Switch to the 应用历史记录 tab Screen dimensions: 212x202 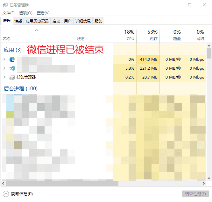[37, 21]
